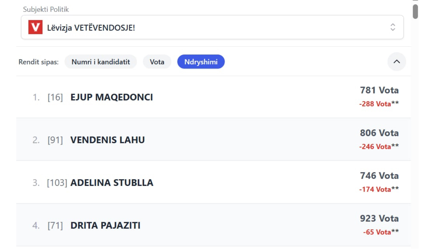
Task: Click the Vetëvendosje red V logo icon
Action: coord(35,27)
